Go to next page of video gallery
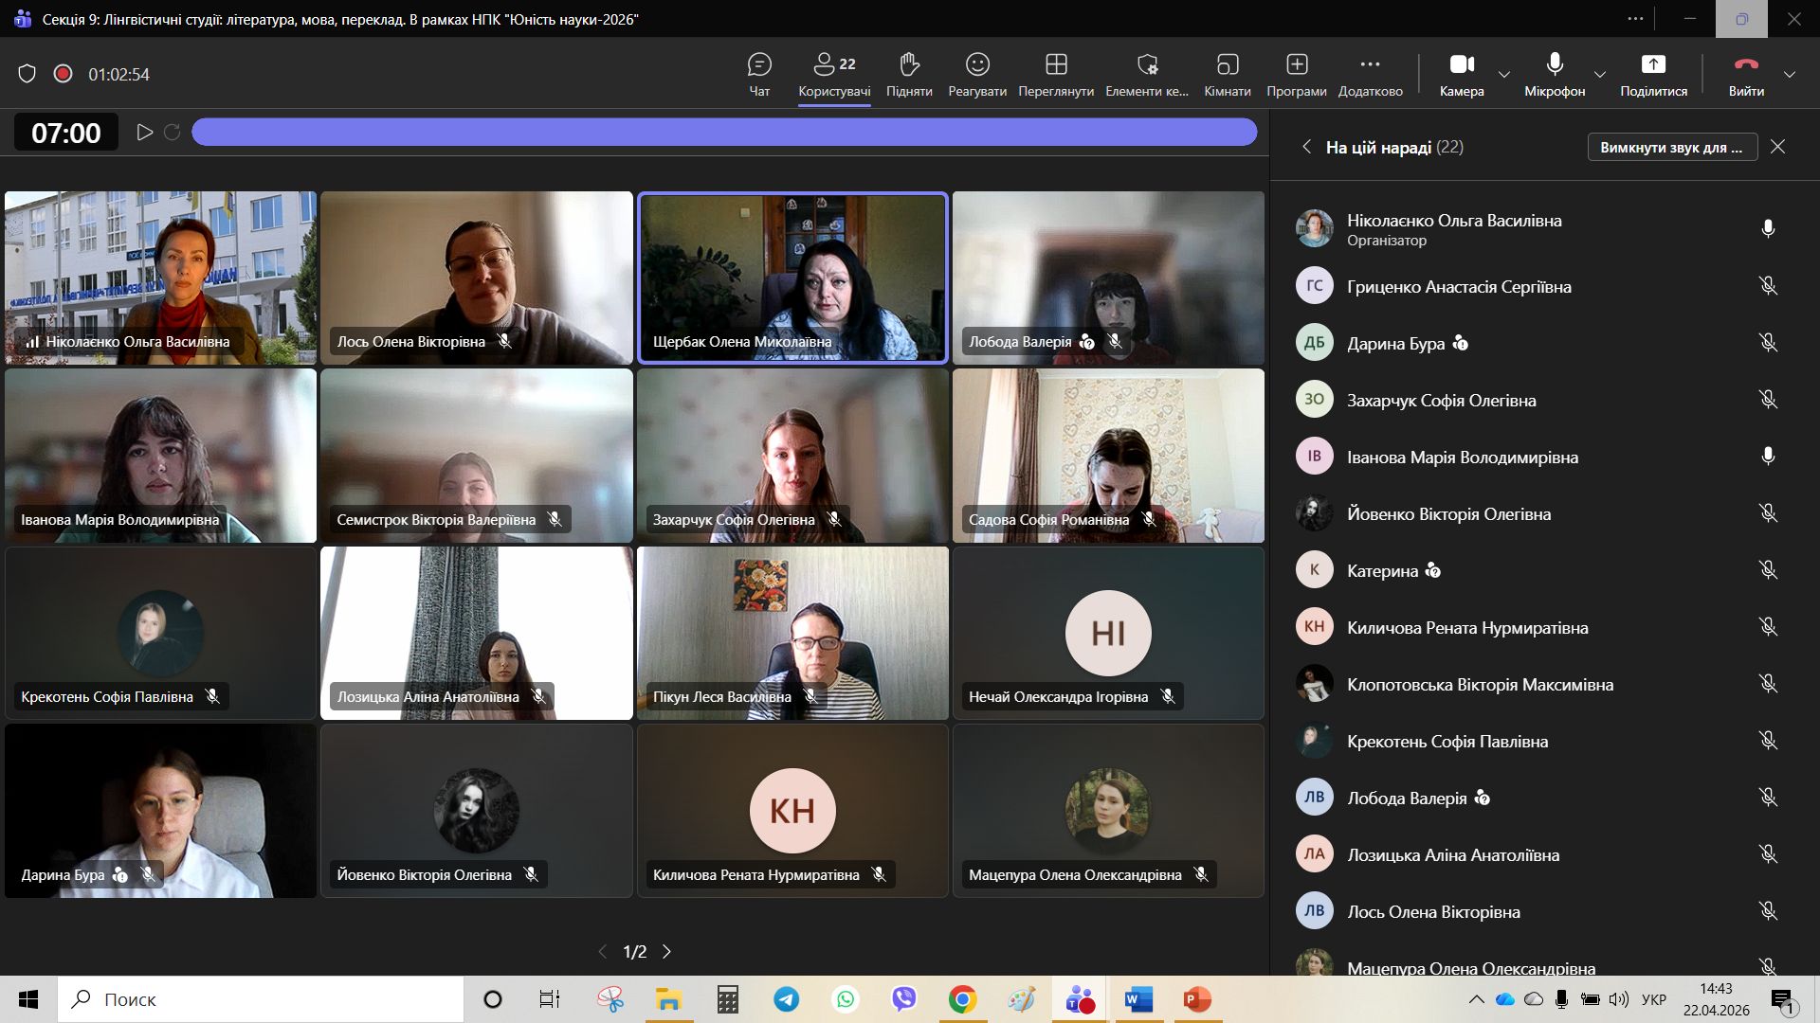This screenshot has height=1023, width=1820. click(x=667, y=951)
